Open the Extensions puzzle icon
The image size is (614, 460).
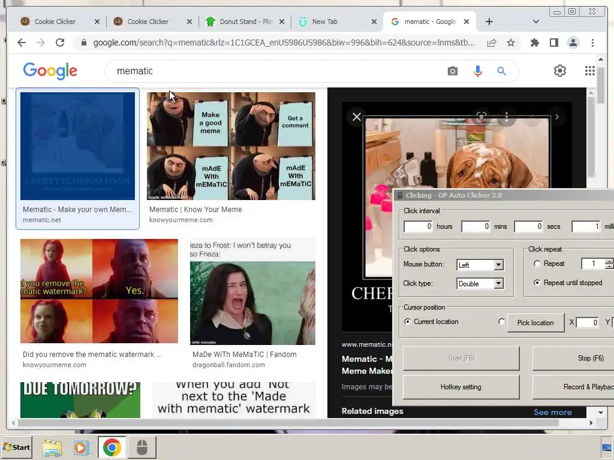tap(534, 43)
